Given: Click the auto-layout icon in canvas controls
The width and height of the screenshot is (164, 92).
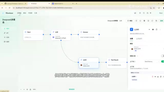Looking at the screenshot, I should pyautogui.click(x=30, y=89).
